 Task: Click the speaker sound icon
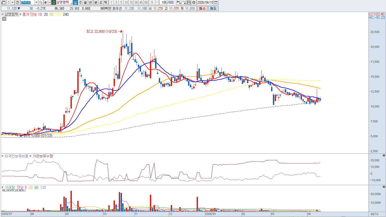pyautogui.click(x=45, y=2)
